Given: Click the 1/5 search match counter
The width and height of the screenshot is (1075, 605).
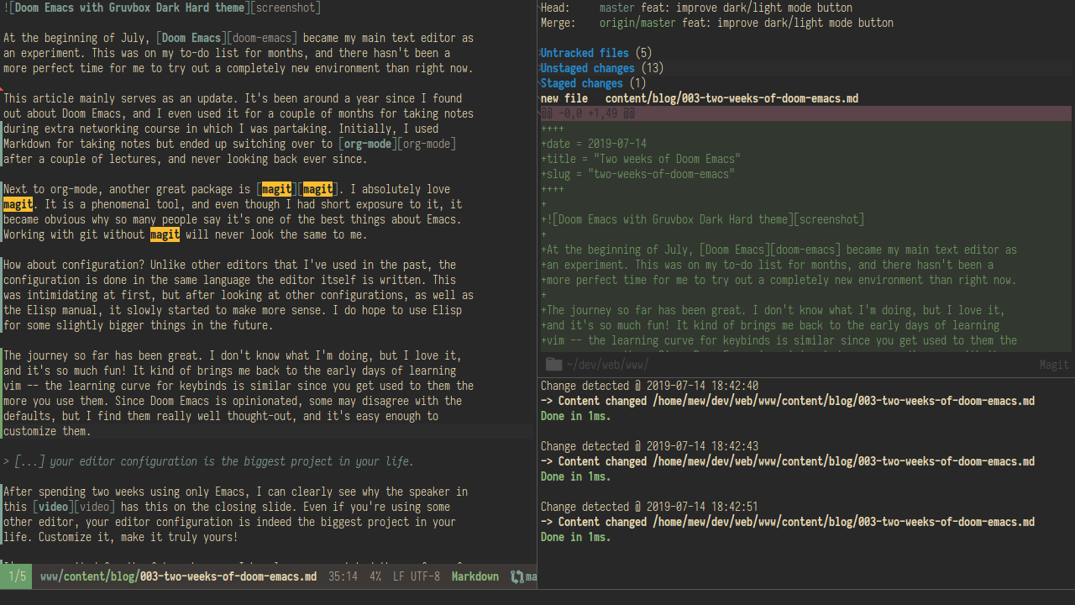Looking at the screenshot, I should click(x=17, y=576).
